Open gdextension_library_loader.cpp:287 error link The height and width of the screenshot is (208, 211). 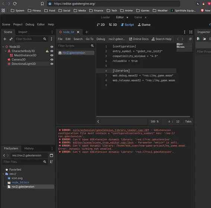pyautogui.click(x=111, y=130)
